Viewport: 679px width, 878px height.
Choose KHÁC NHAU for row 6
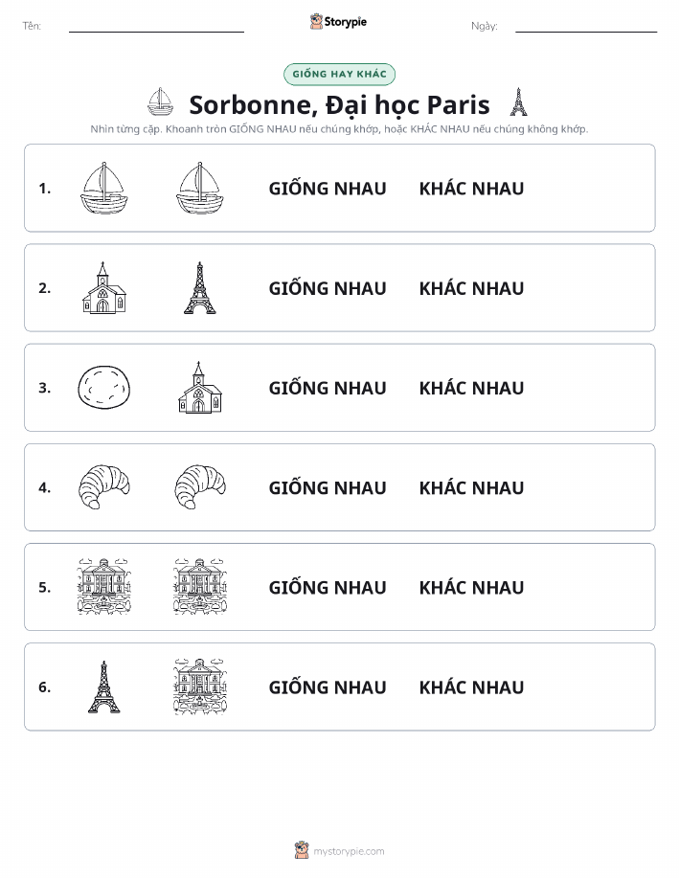point(472,687)
